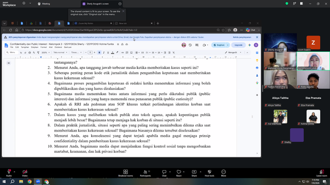Screen dimensions: 330x185
Task: Expand the Share options arrow
Action: click(x=201, y=172)
